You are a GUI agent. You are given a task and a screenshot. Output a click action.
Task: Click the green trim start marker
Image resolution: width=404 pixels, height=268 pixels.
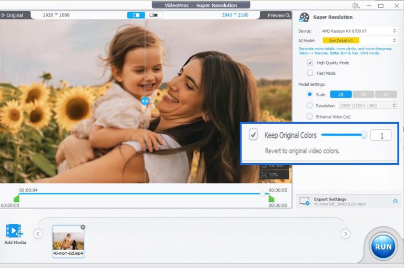click(x=16, y=198)
